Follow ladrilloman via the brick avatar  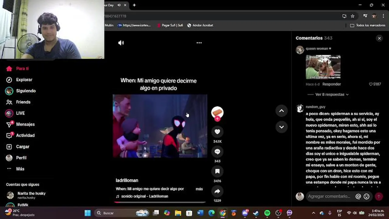pos(217,113)
